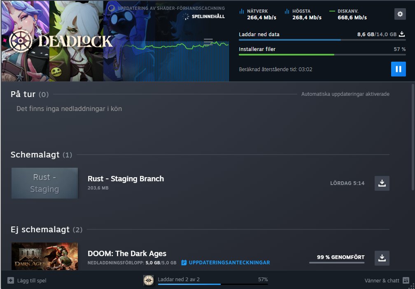Click Lägg till spel button
The image size is (415, 289).
(x=27, y=280)
